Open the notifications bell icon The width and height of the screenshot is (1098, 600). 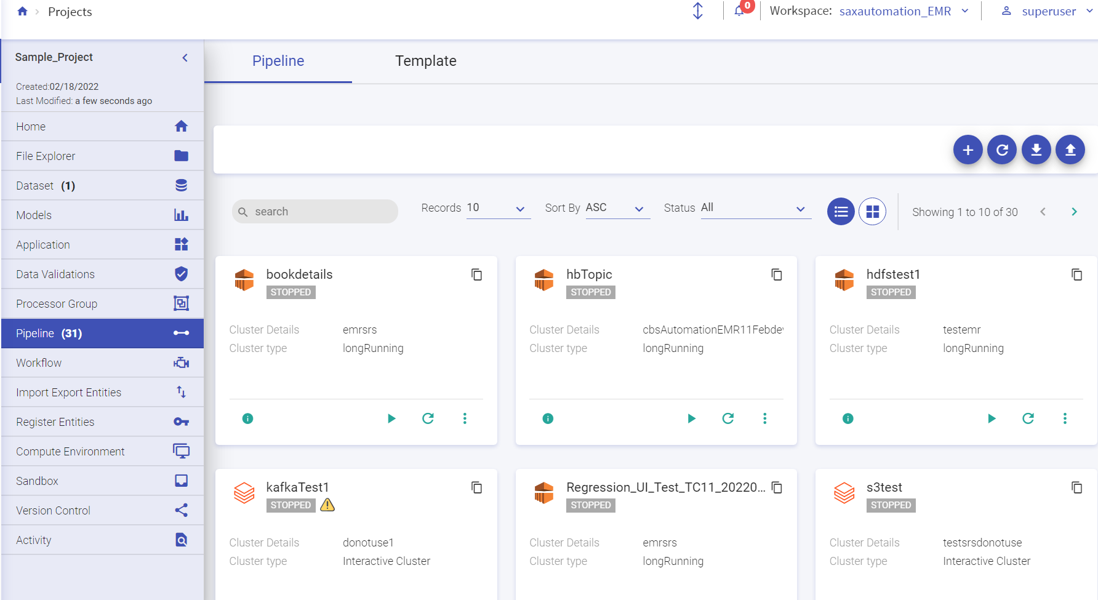coord(739,10)
